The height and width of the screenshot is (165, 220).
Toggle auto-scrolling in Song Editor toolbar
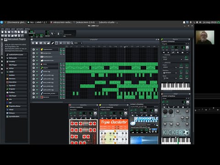(60, 43)
